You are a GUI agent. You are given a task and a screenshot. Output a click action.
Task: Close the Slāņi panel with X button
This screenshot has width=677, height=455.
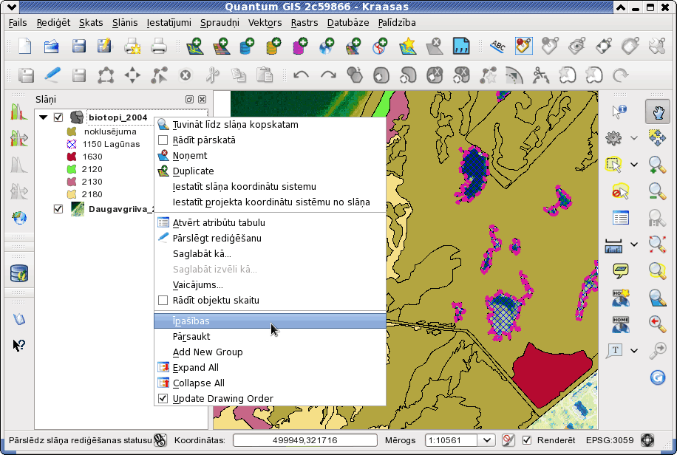202,99
